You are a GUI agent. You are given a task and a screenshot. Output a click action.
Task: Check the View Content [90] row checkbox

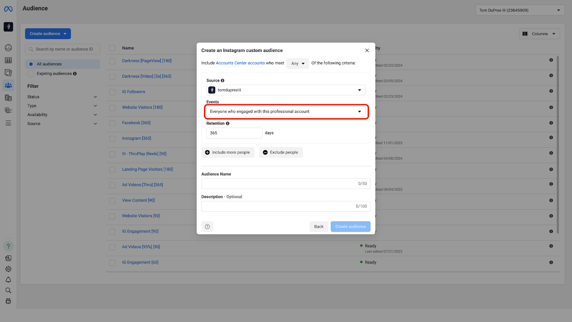click(x=112, y=201)
